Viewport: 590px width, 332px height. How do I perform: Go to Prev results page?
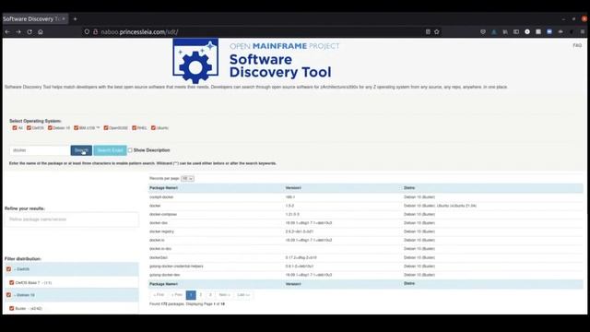[x=177, y=295]
